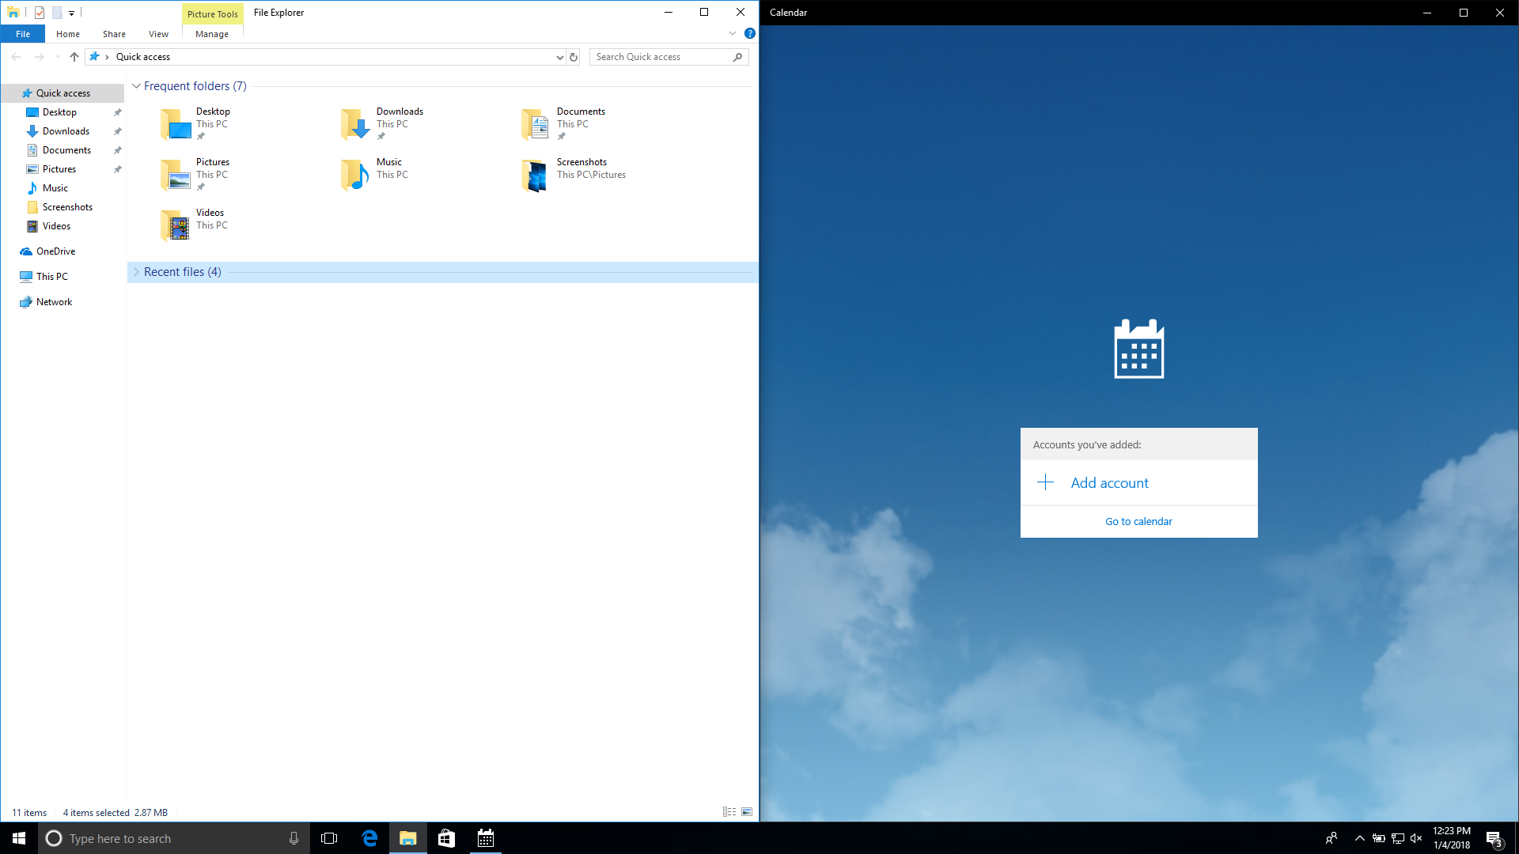Click the Refresh icon beside address bar

tap(574, 57)
